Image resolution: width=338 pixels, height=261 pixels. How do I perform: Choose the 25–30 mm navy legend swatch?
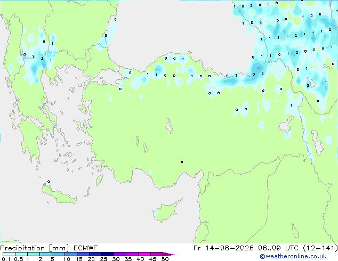[x=107, y=254]
